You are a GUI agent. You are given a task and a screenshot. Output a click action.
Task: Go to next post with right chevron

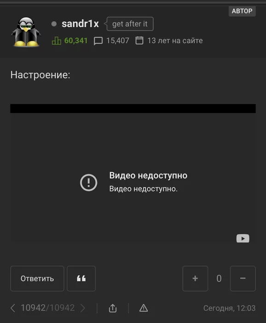[82, 308]
